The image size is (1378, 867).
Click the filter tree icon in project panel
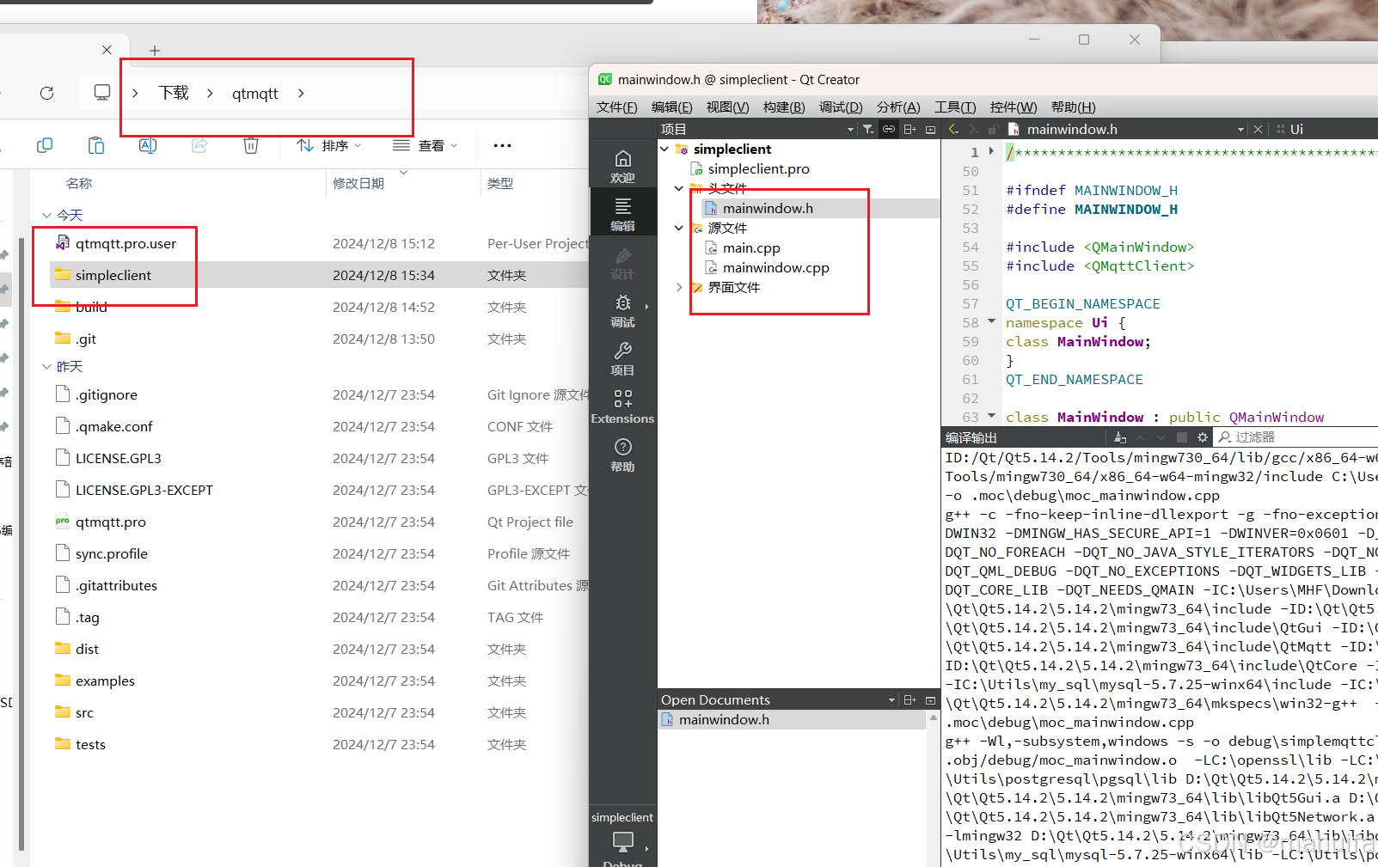point(868,129)
